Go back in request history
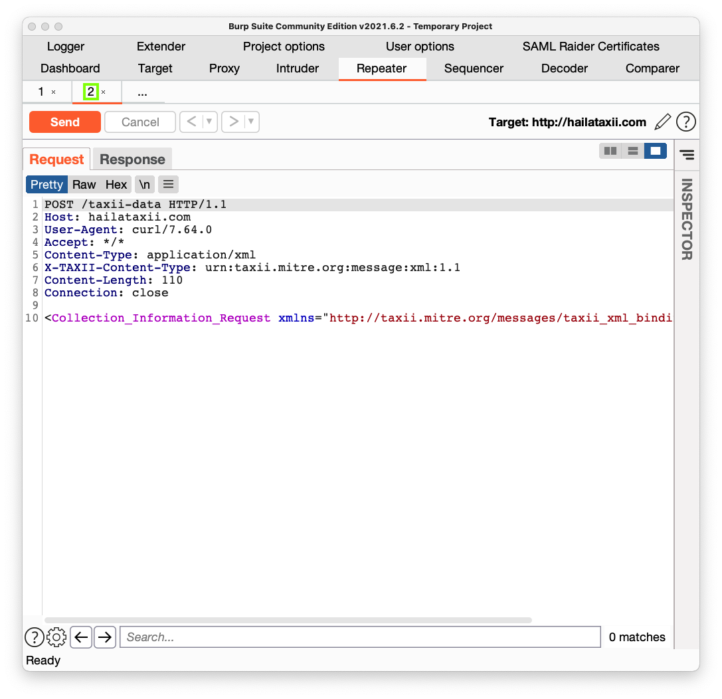 pyautogui.click(x=191, y=122)
